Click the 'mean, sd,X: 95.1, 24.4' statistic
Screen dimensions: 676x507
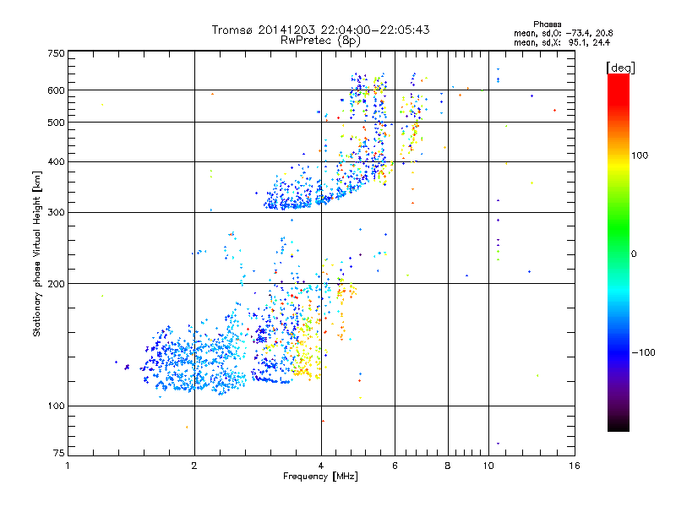(x=562, y=42)
